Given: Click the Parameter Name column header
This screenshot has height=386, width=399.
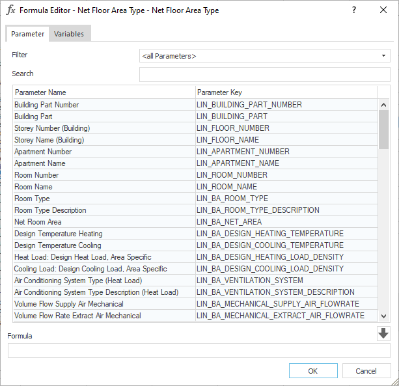Looking at the screenshot, I should pos(104,92).
